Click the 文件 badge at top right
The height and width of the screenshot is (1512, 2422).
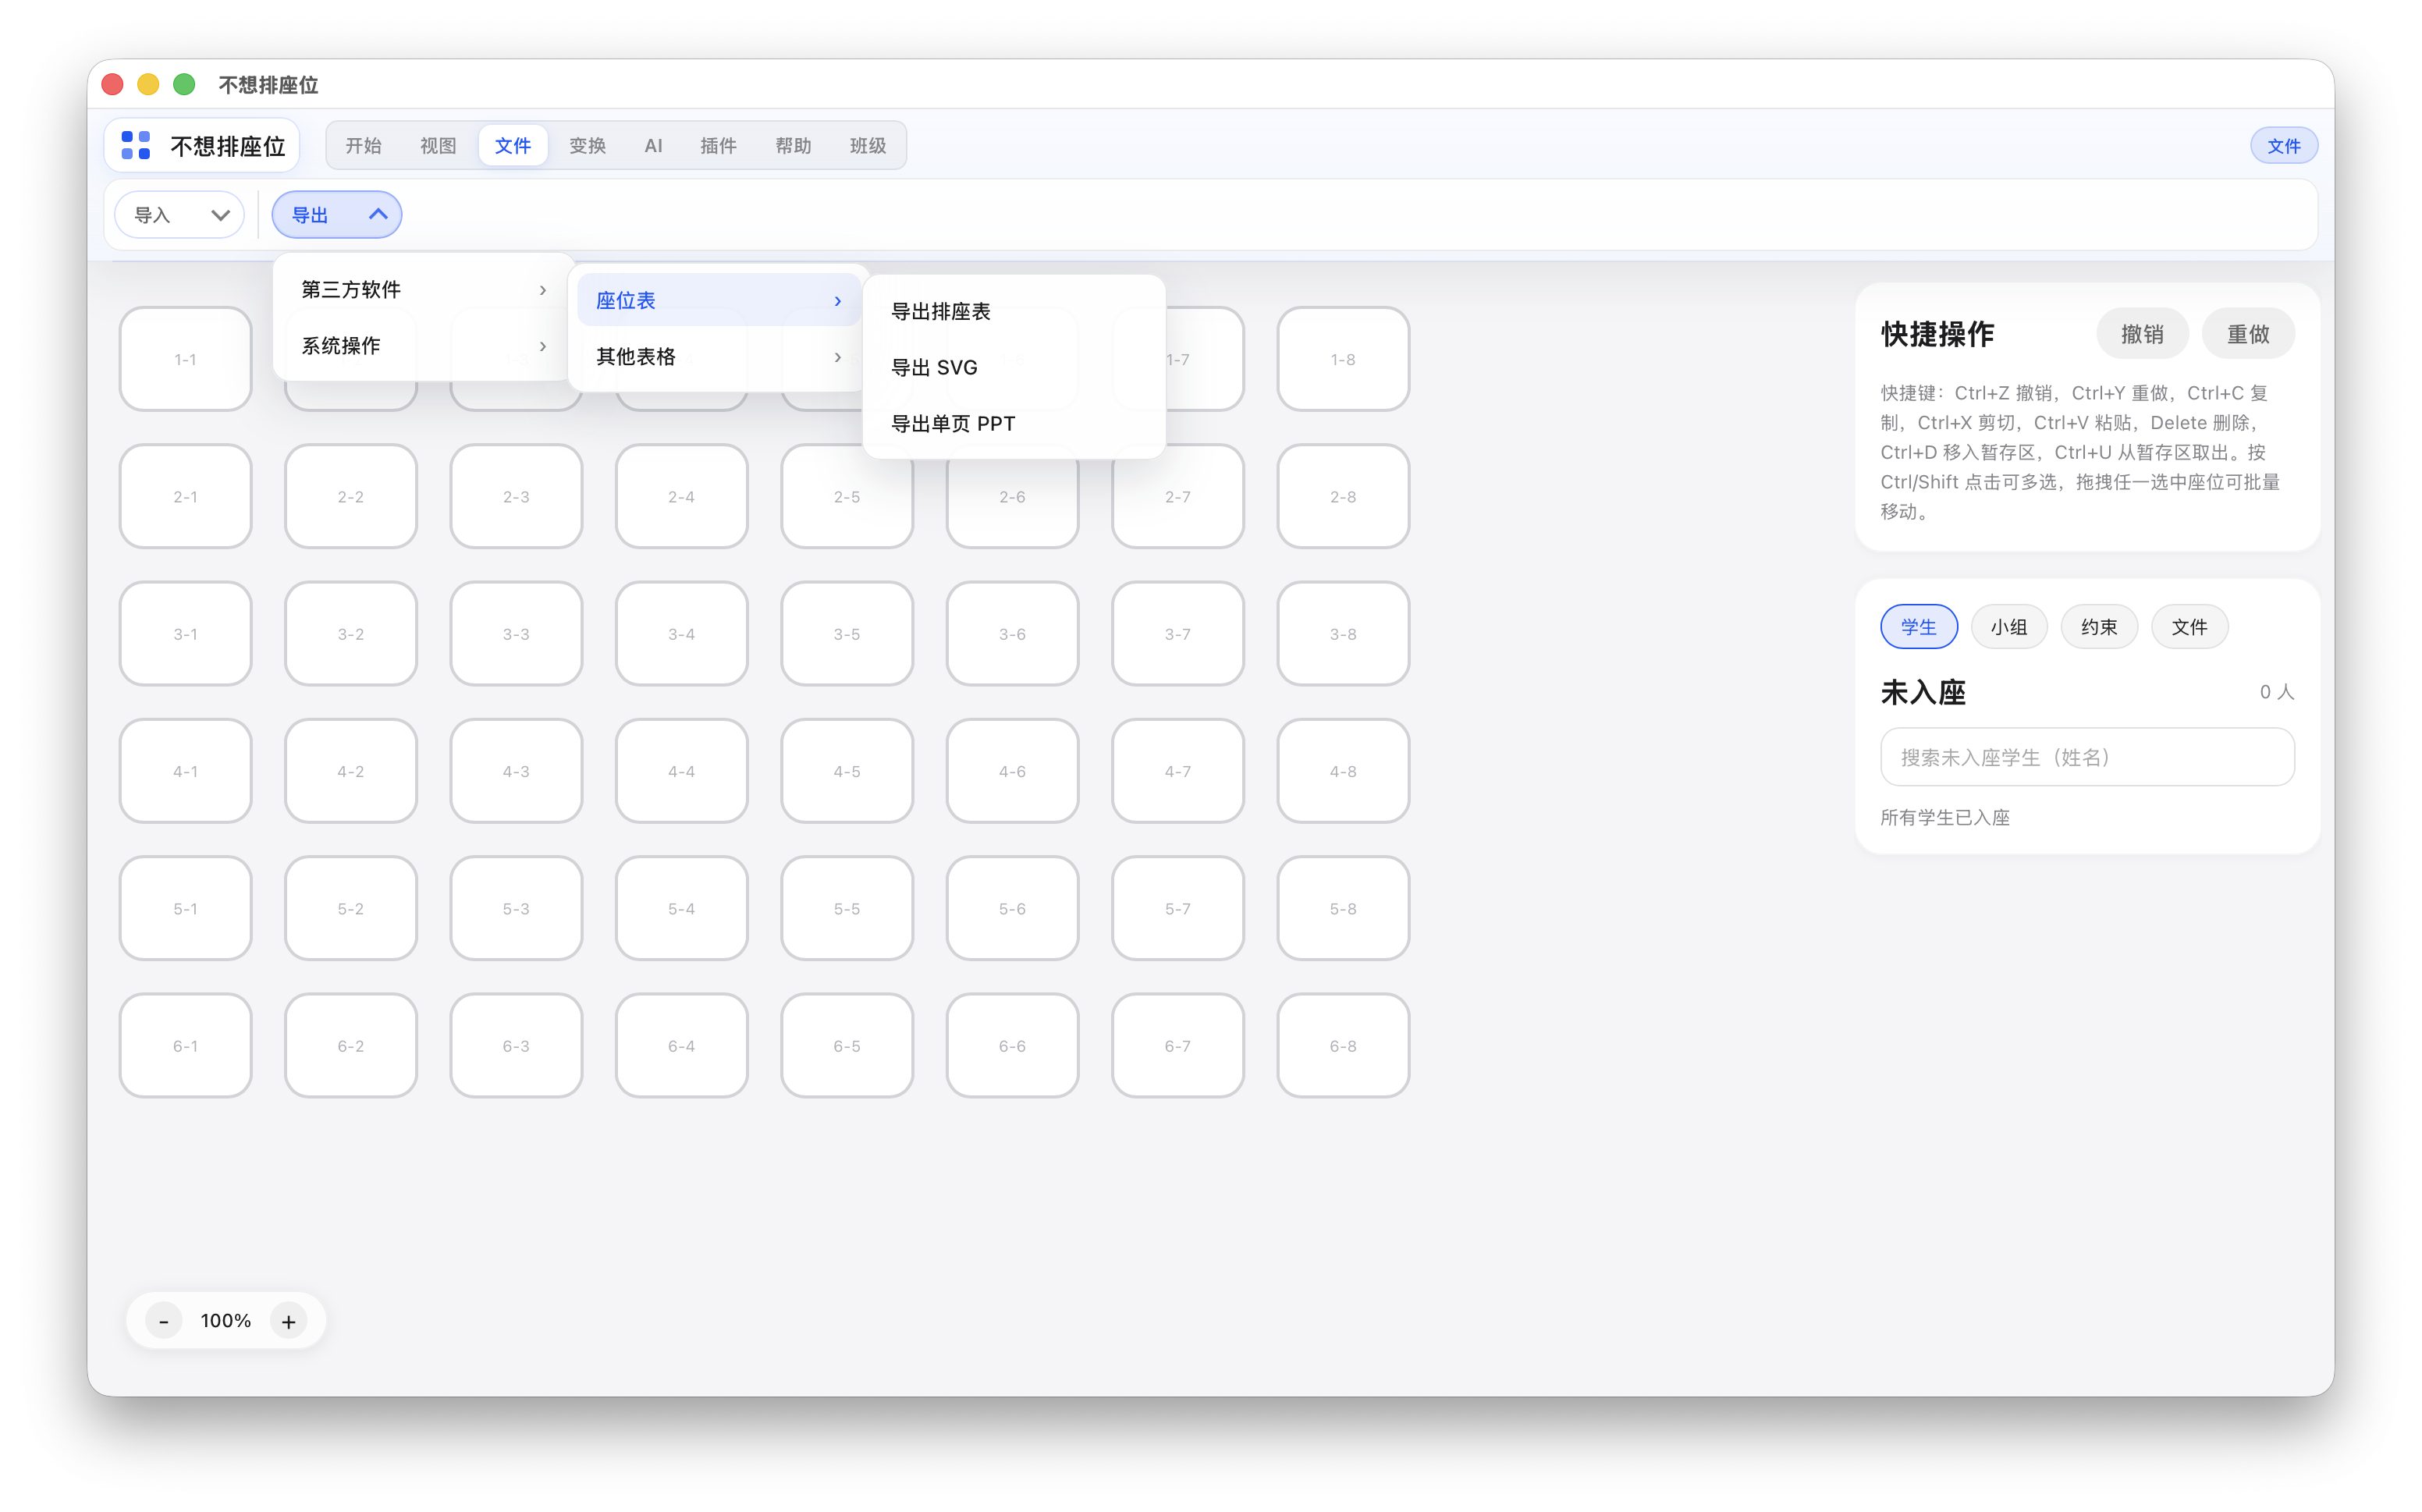(x=2283, y=146)
